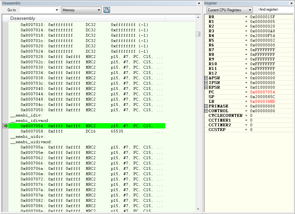Click the R1 value 0x00000005

coord(262,21)
